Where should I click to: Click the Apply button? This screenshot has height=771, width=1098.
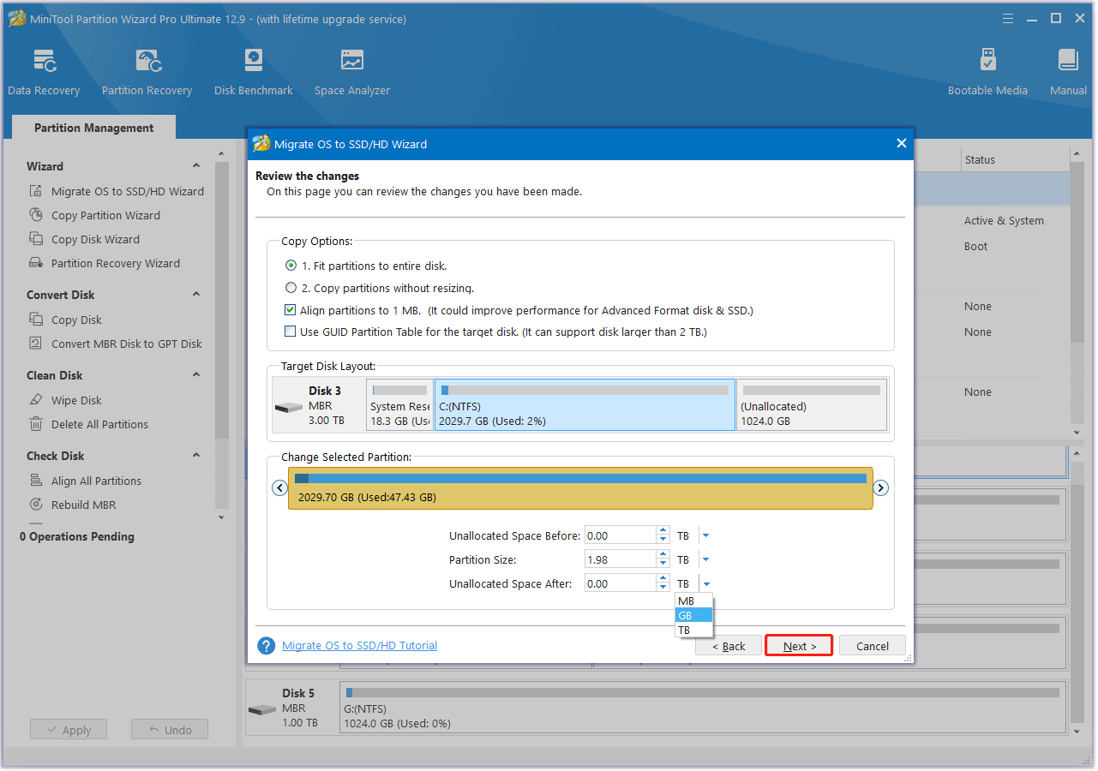click(x=69, y=730)
